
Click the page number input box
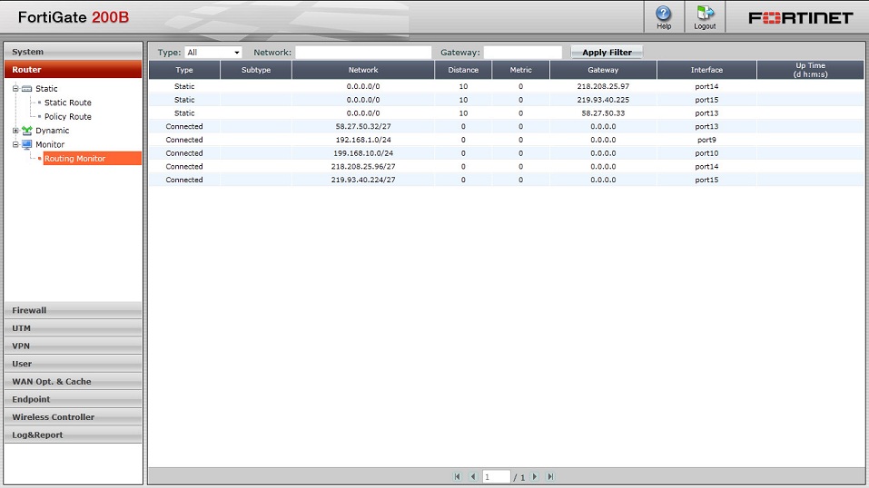pyautogui.click(x=496, y=476)
